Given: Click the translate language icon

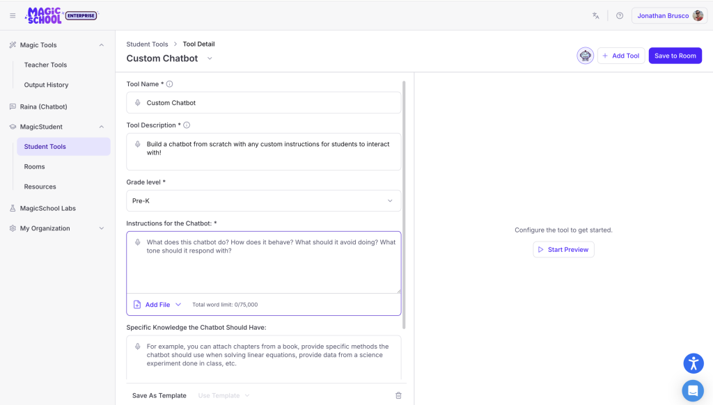Looking at the screenshot, I should 596,15.
